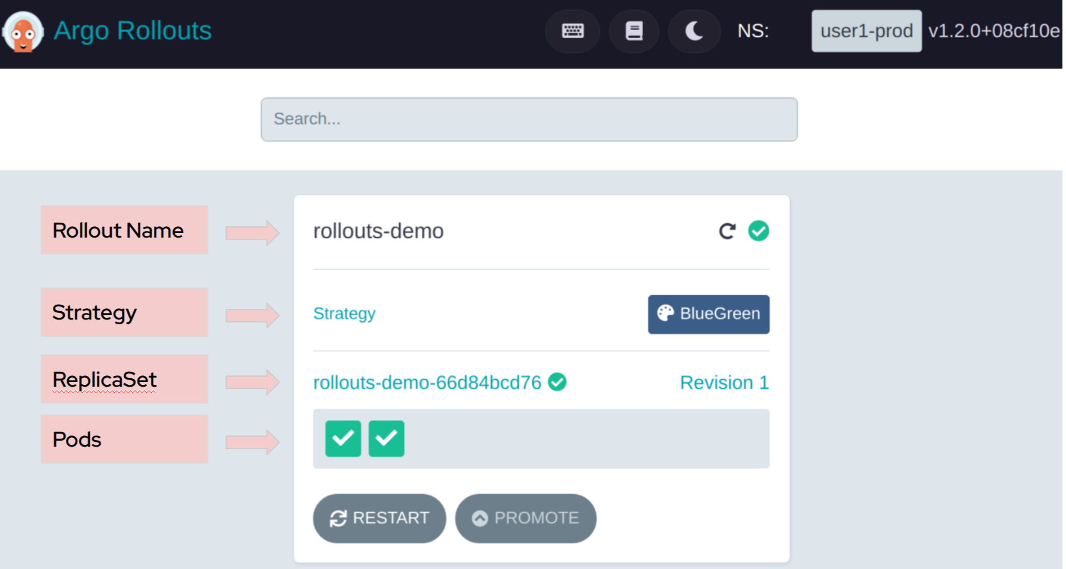Open the keyboard shortcuts icon
1066x569 pixels.
[x=572, y=31]
